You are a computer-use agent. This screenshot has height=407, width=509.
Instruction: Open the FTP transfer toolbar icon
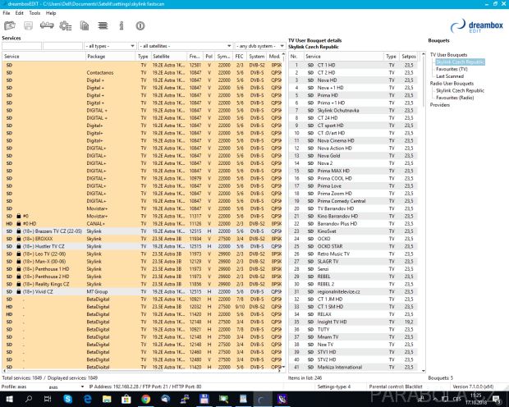coord(47,25)
